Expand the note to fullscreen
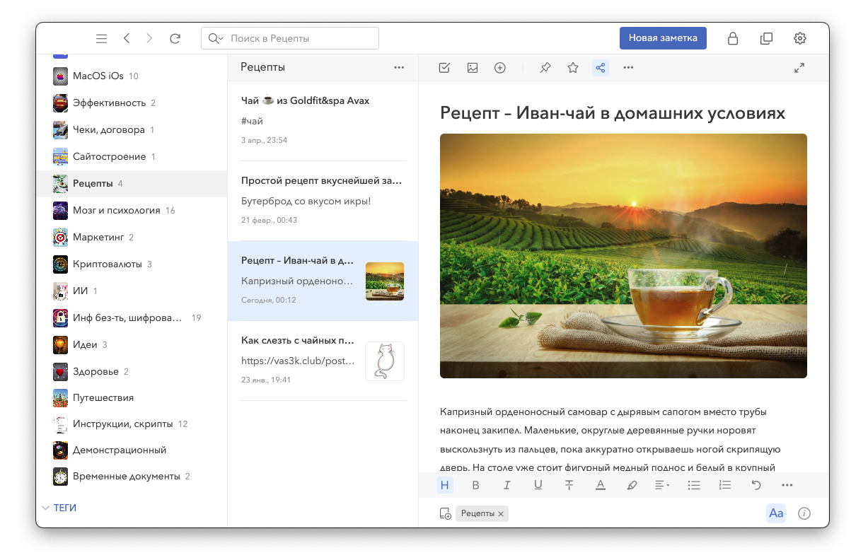 tap(799, 68)
